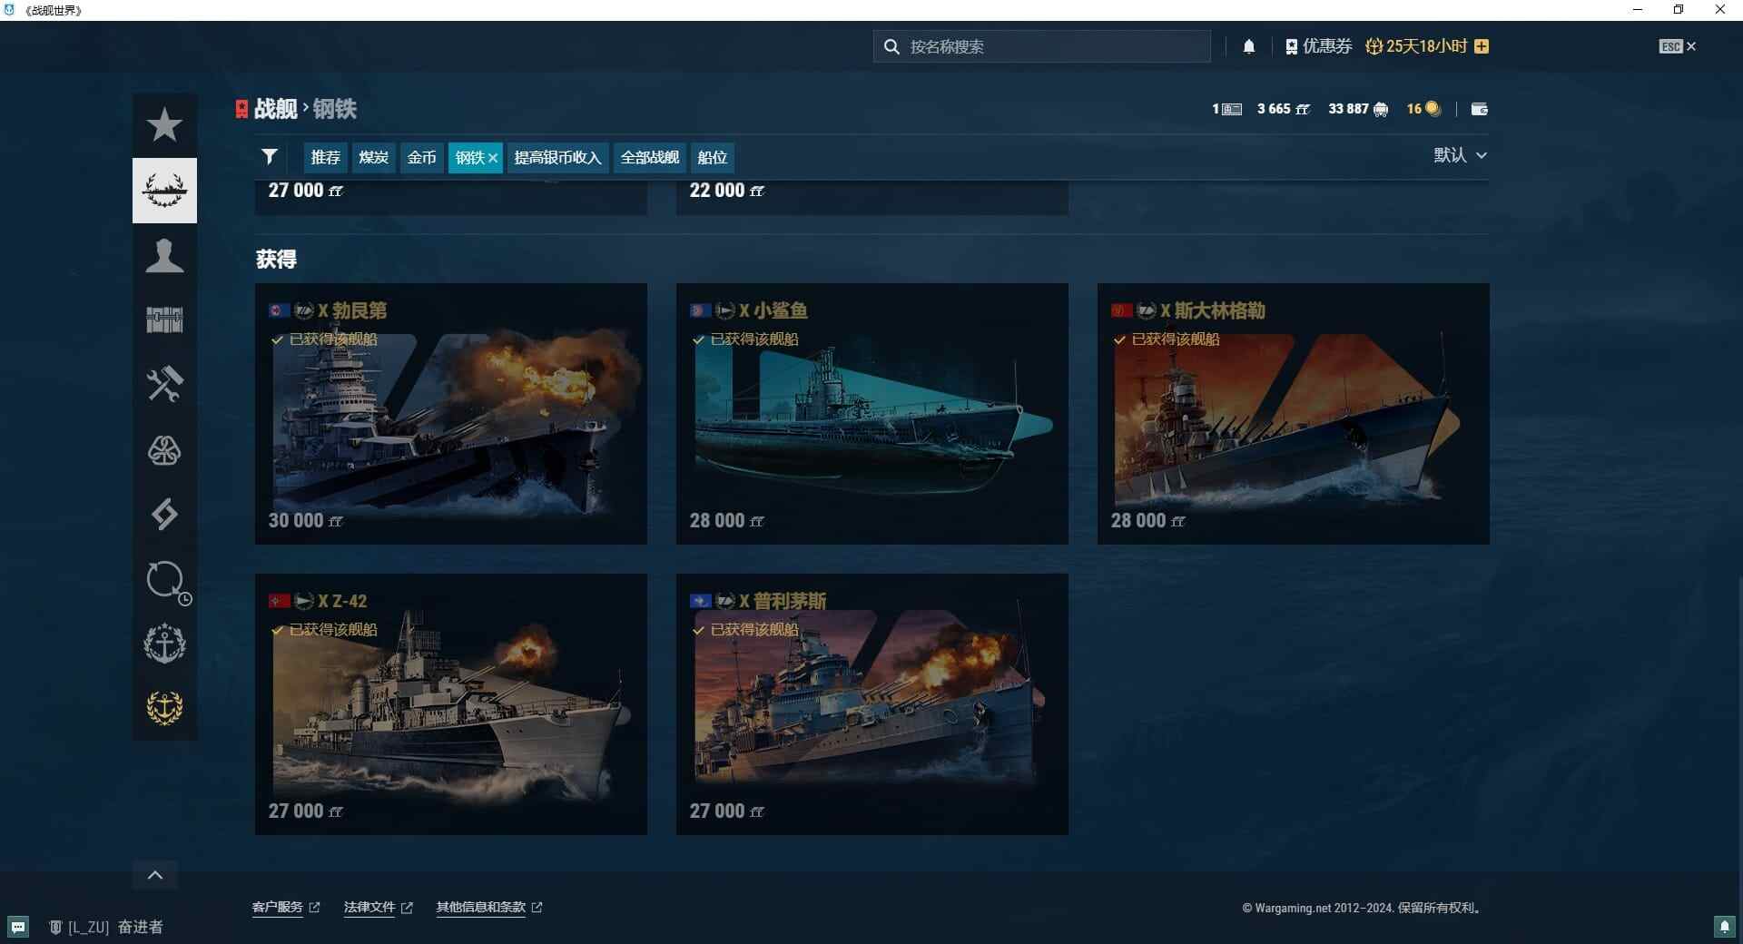Select the warships section in sidebar
The image size is (1743, 944).
(x=164, y=190)
